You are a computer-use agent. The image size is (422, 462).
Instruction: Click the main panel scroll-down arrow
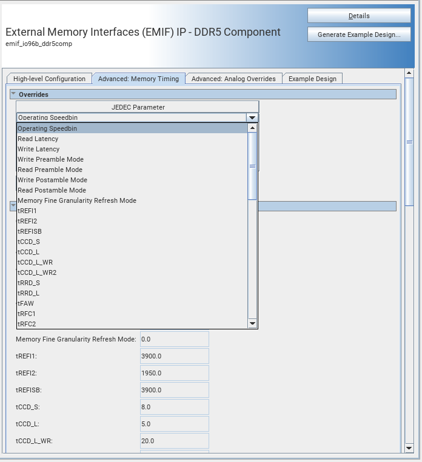pyautogui.click(x=409, y=447)
